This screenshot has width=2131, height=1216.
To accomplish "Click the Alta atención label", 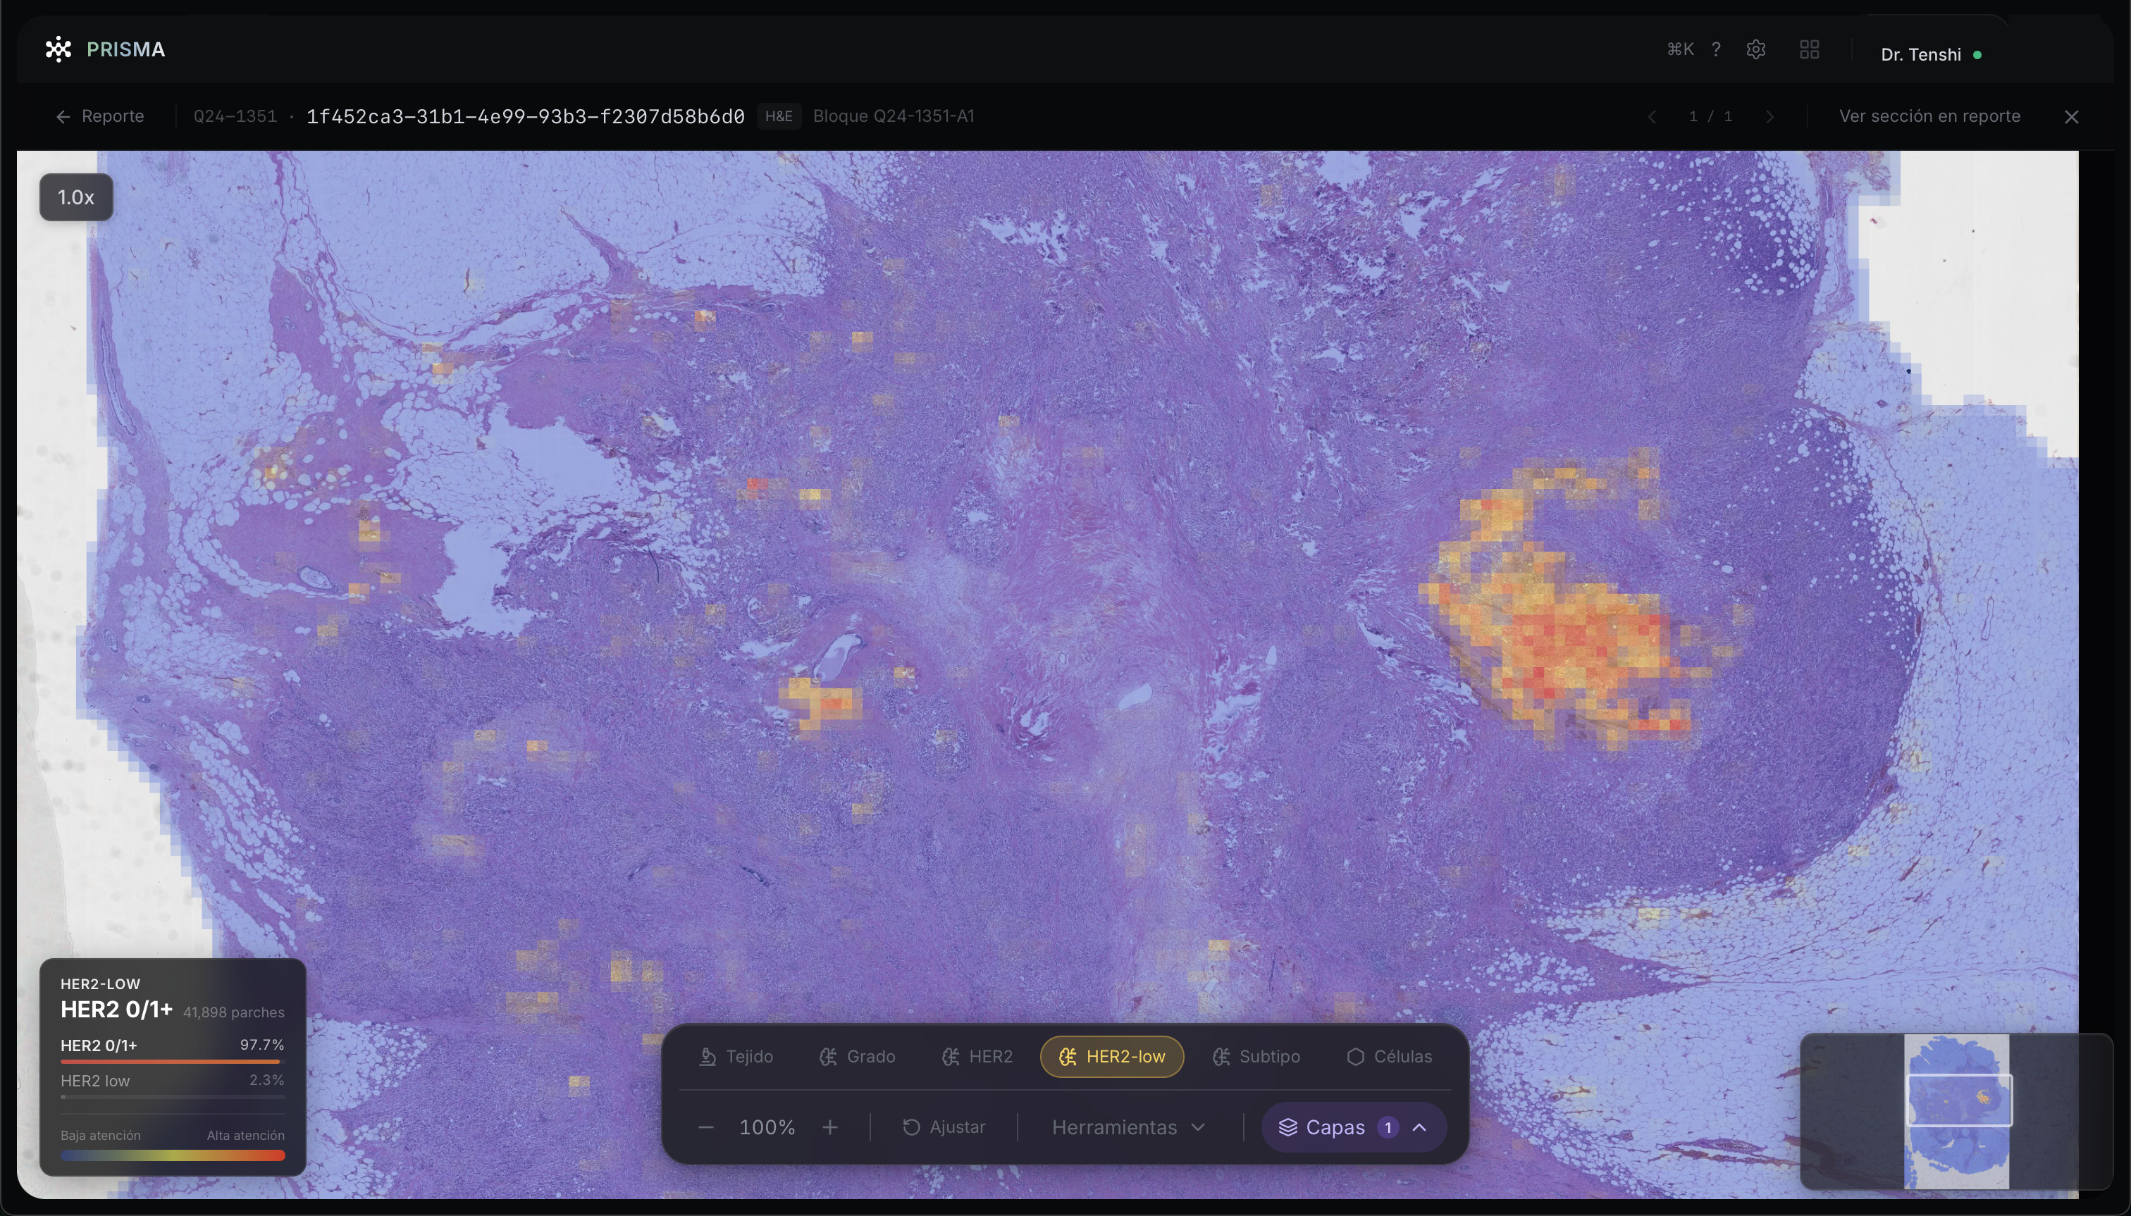I will click(x=246, y=1135).
